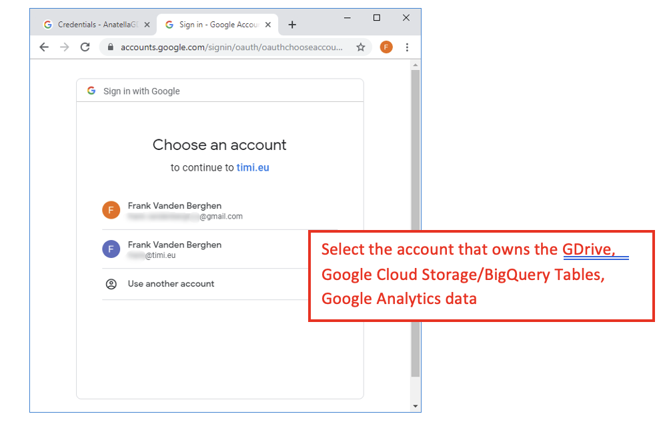Click the padlock site info icon
671x448 pixels.
click(x=111, y=47)
